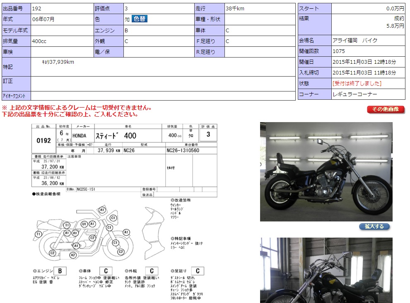Click the 外観 grade C box on sheet

pyautogui.click(x=152, y=272)
